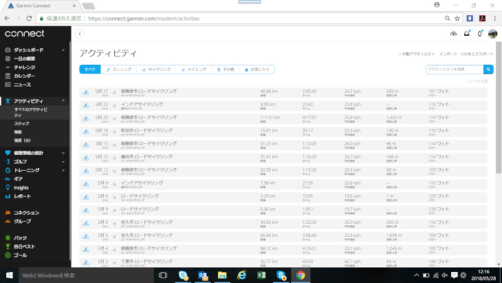Screen dimensions: 502x283
Task: Bookmark page with the Chrome star icon
Action: pos(457,19)
